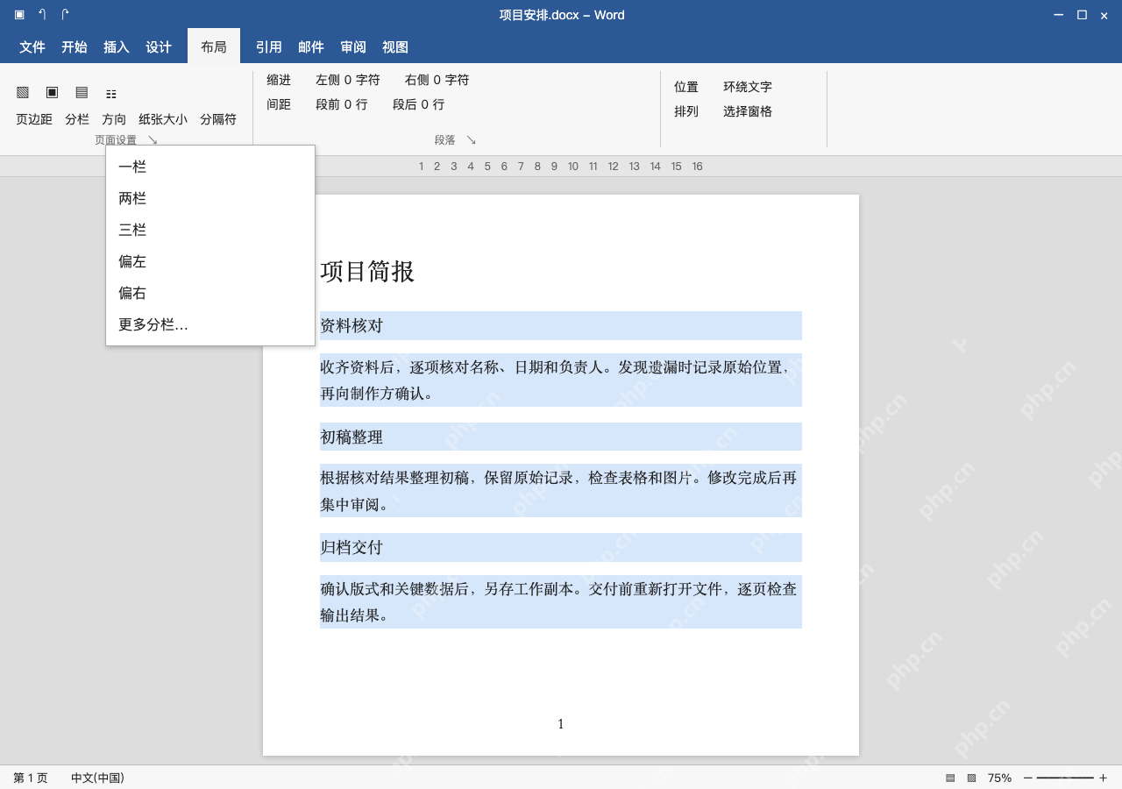Open the 环绕文字 wrap text dropdown
The height and width of the screenshot is (789, 1122).
coord(748,87)
